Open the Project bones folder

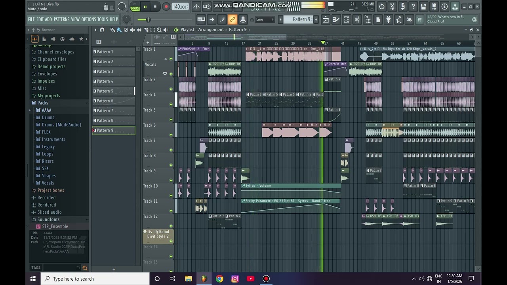pos(51,190)
